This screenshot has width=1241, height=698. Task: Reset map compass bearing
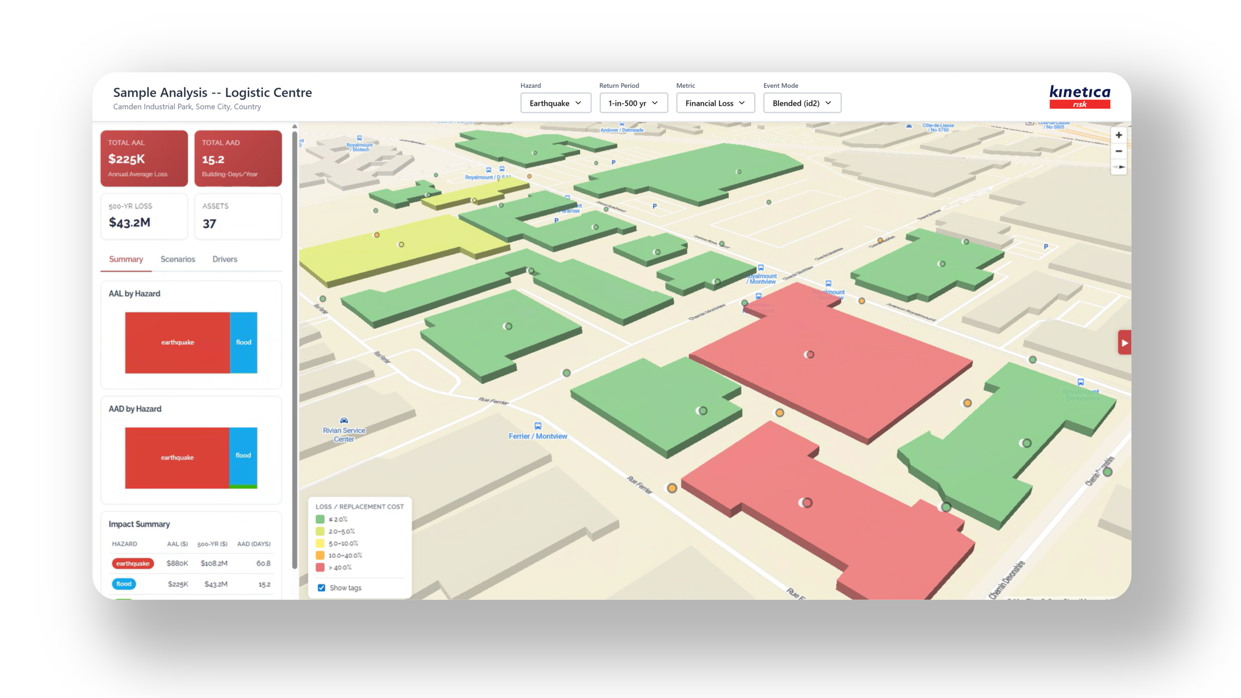(x=1118, y=167)
